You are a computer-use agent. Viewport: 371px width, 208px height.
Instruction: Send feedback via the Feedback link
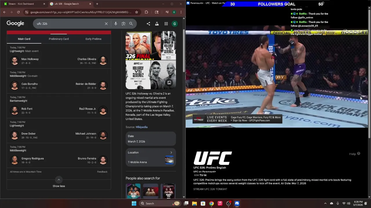coord(102,172)
